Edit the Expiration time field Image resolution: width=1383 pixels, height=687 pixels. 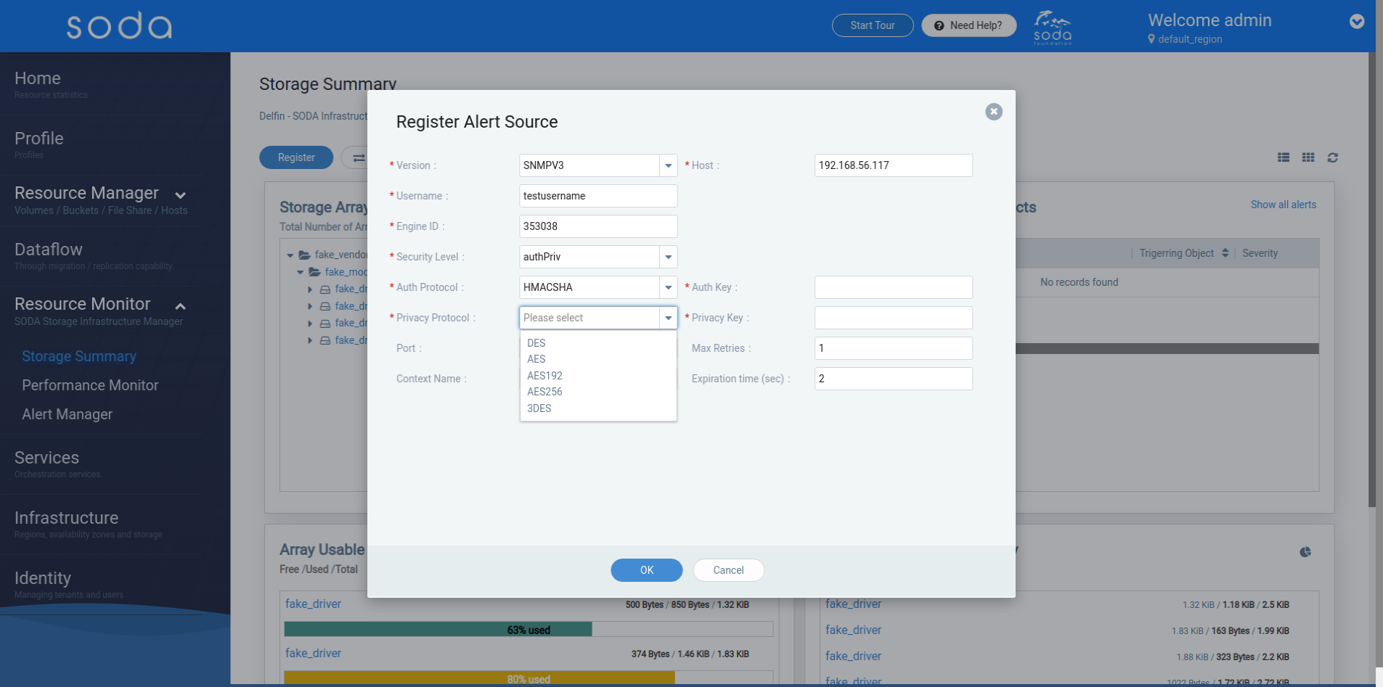(894, 379)
